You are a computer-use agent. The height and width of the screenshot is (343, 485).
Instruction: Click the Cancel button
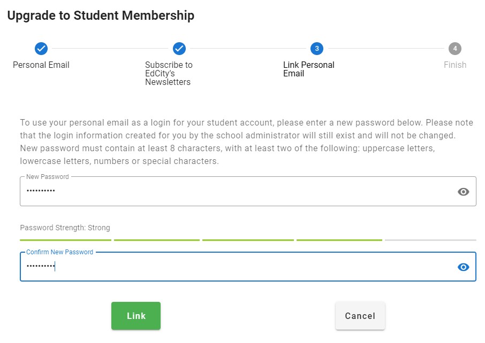tap(360, 316)
